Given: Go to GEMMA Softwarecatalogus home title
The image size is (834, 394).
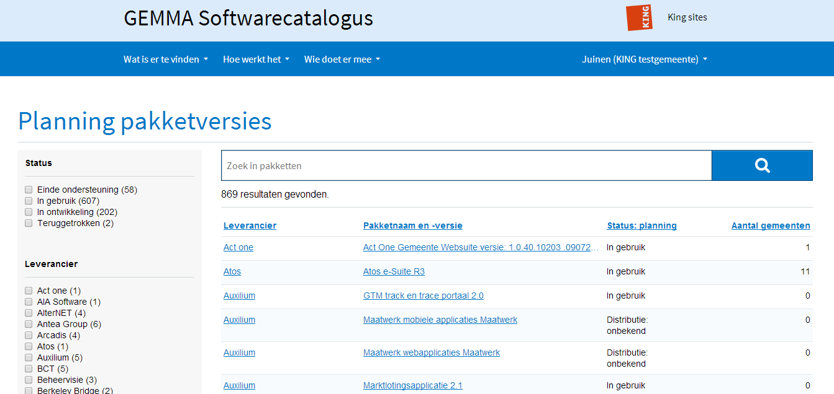Looking at the screenshot, I should click(248, 18).
